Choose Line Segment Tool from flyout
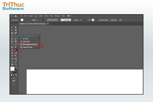Screen dimensions: 153x102 tap(29, 36)
